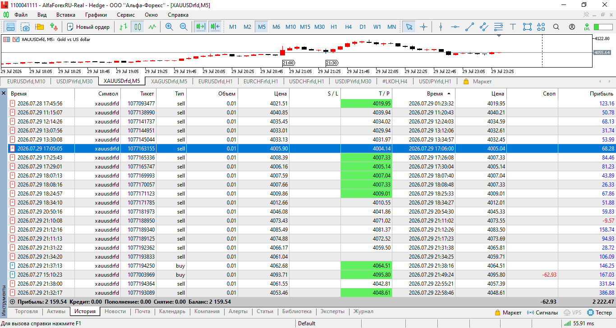Expand the summary row plus icon
This screenshot has width=616, height=328.
tap(12, 302)
